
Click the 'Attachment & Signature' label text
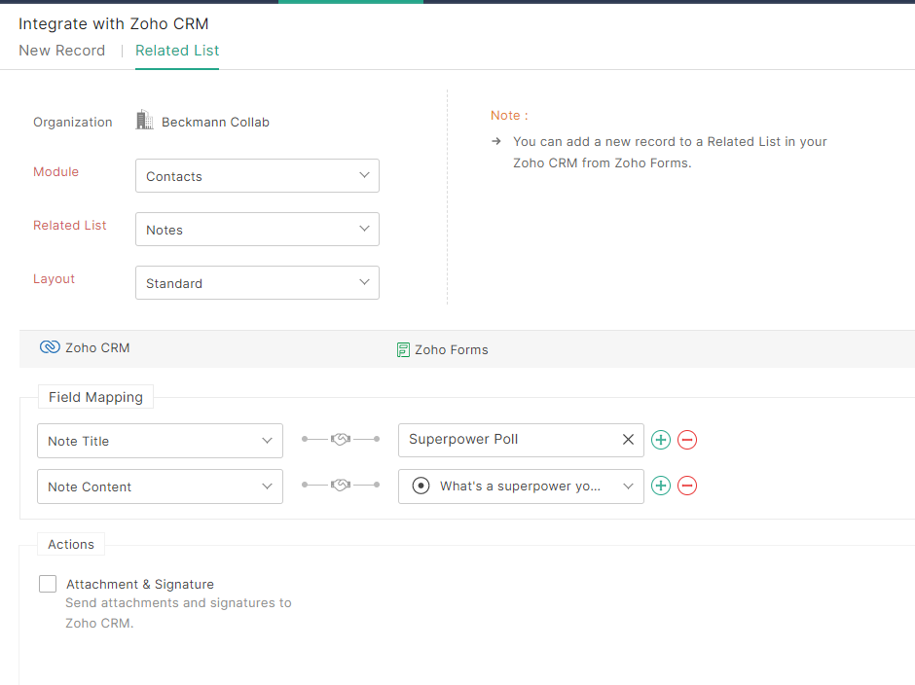click(x=140, y=584)
